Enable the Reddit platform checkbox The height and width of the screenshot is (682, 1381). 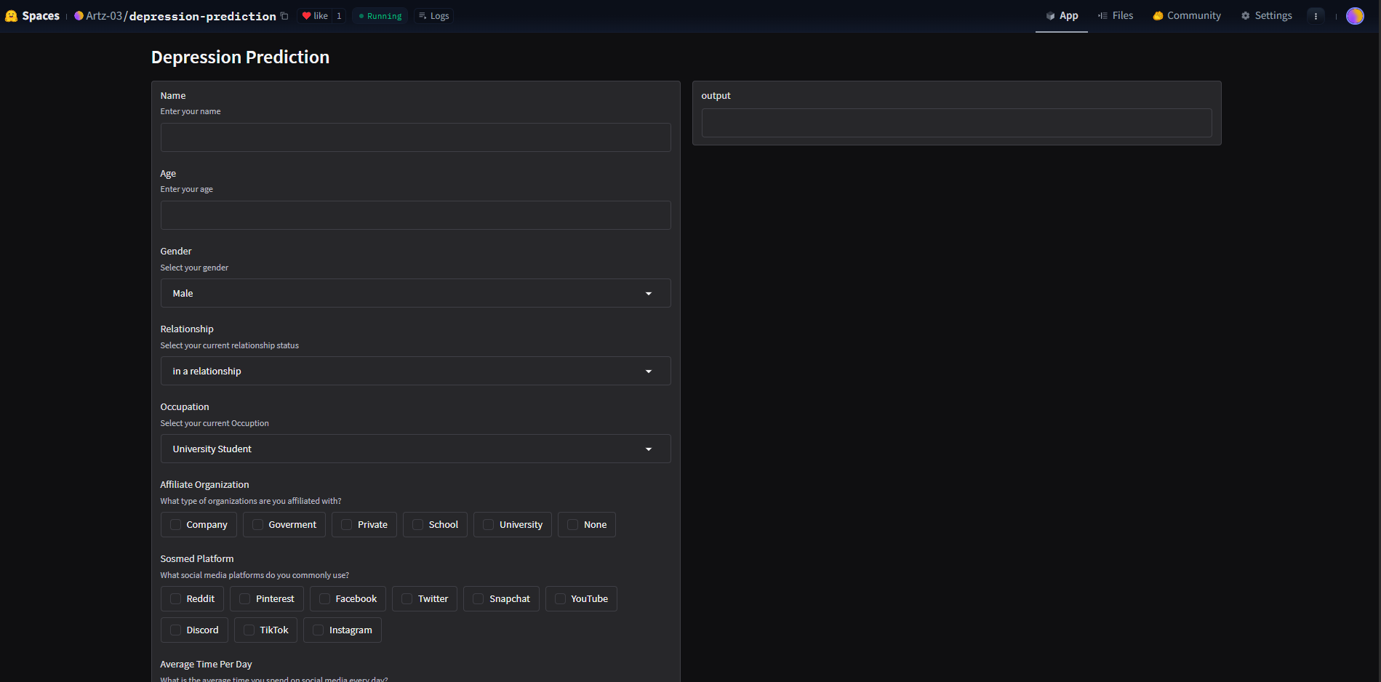[x=176, y=599]
